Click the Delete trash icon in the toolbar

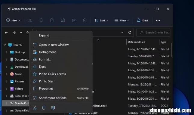85,20
